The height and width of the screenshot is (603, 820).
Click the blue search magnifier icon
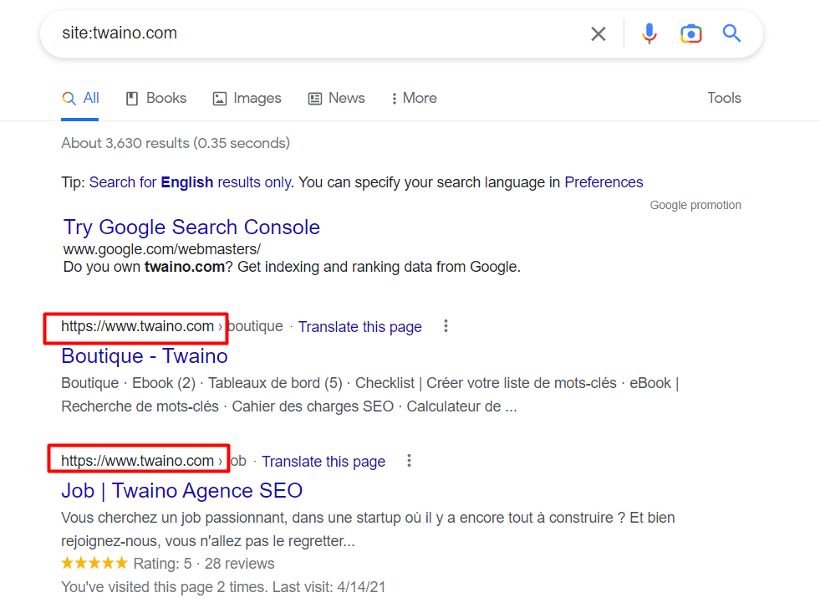731,33
